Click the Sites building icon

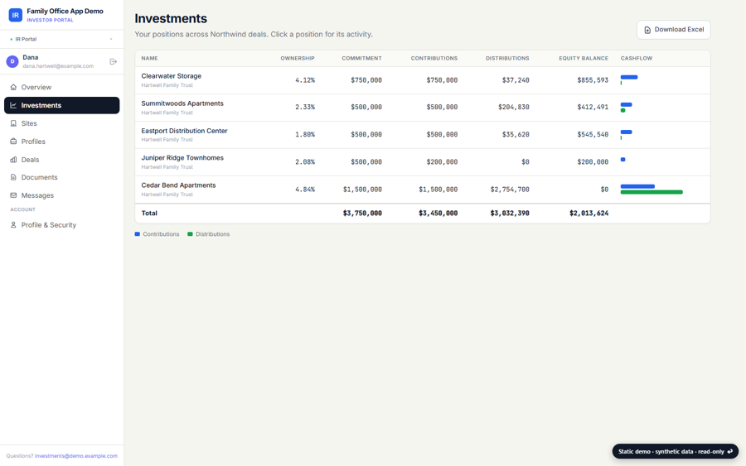click(x=13, y=123)
